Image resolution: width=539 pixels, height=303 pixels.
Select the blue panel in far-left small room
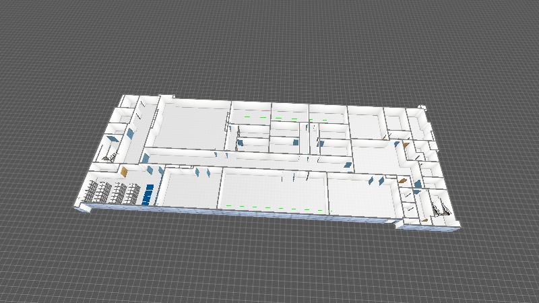coord(112,139)
